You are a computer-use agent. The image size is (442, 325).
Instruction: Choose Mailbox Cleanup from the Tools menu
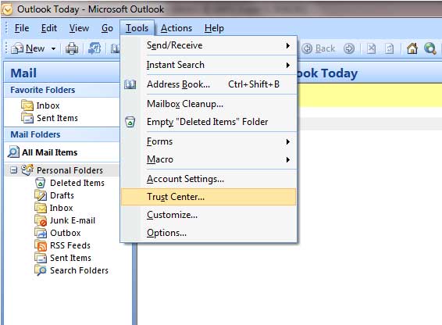coord(209,104)
